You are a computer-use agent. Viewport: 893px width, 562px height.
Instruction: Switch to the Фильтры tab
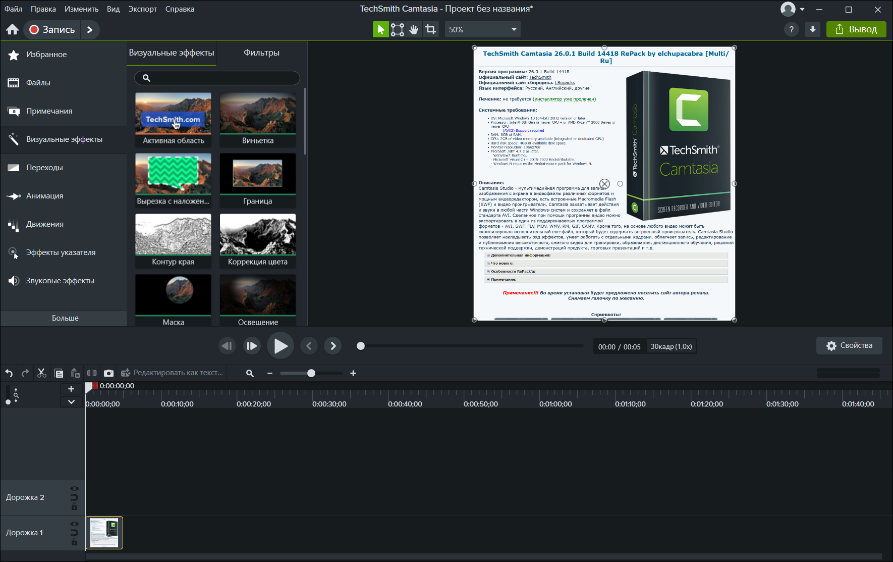coord(261,53)
